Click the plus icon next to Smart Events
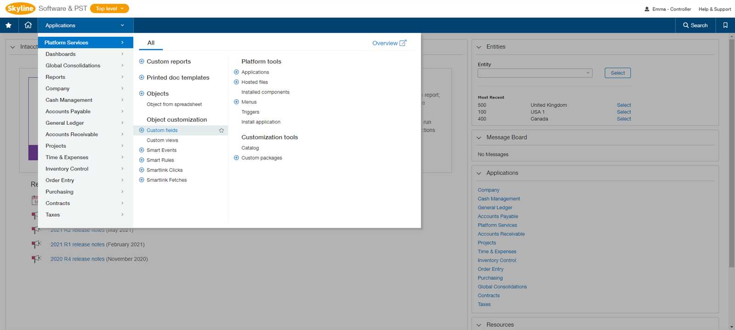This screenshot has height=330, width=735. (x=141, y=150)
